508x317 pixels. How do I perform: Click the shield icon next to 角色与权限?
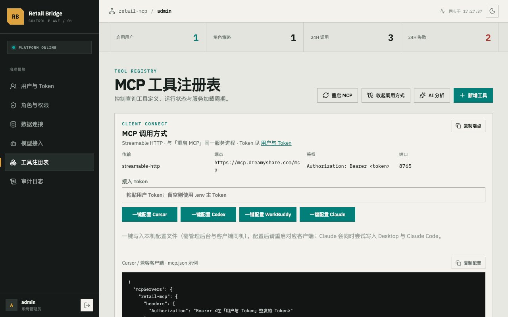click(13, 105)
